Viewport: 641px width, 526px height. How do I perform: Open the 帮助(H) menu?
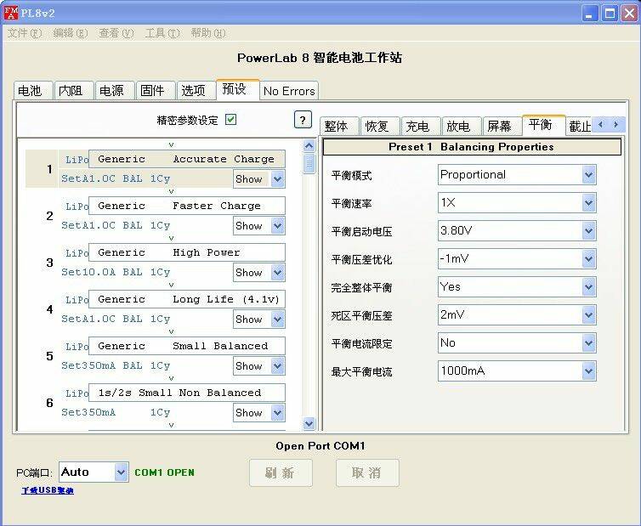pos(208,33)
